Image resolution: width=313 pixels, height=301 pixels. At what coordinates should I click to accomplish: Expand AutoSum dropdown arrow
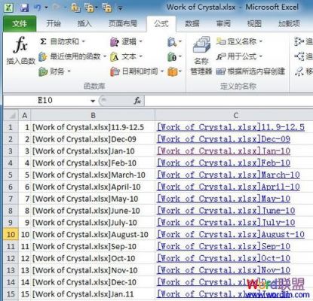click(84, 41)
